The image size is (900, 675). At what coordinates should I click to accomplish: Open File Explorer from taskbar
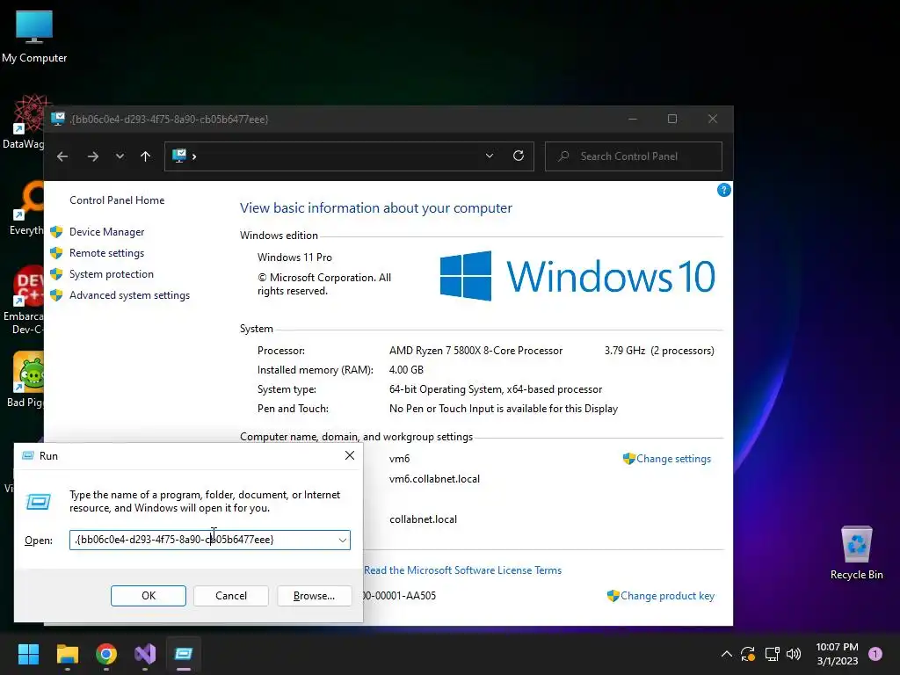[x=67, y=654]
